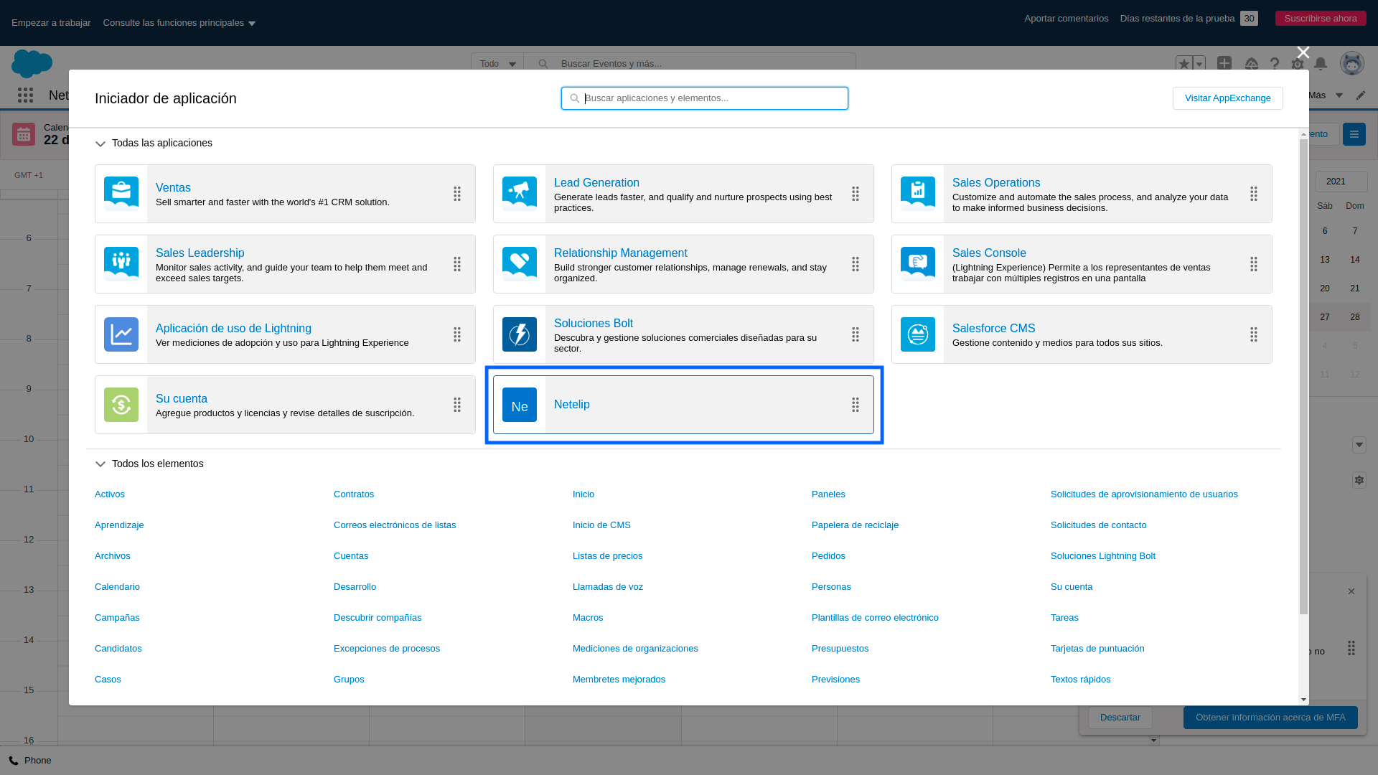
Task: Collapse the Todos los elementos section
Action: [100, 464]
